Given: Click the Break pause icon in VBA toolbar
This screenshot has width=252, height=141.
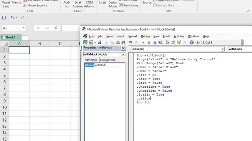Looking at the screenshot, I should point(149,43).
